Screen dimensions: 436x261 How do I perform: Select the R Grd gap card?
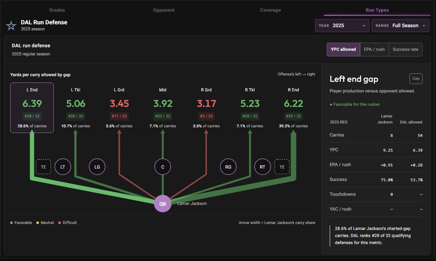click(206, 108)
